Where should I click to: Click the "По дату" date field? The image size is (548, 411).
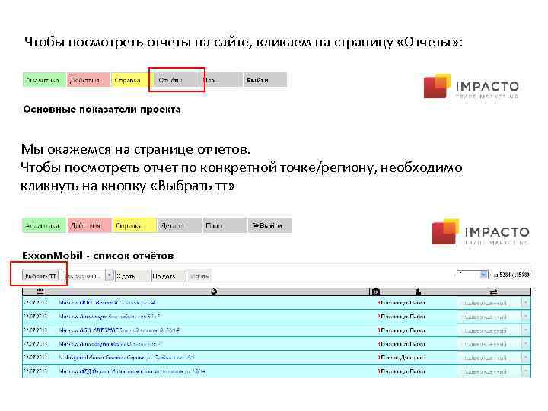click(x=168, y=276)
